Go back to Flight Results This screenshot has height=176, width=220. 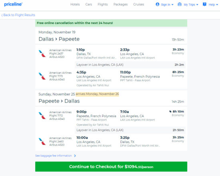point(18,15)
